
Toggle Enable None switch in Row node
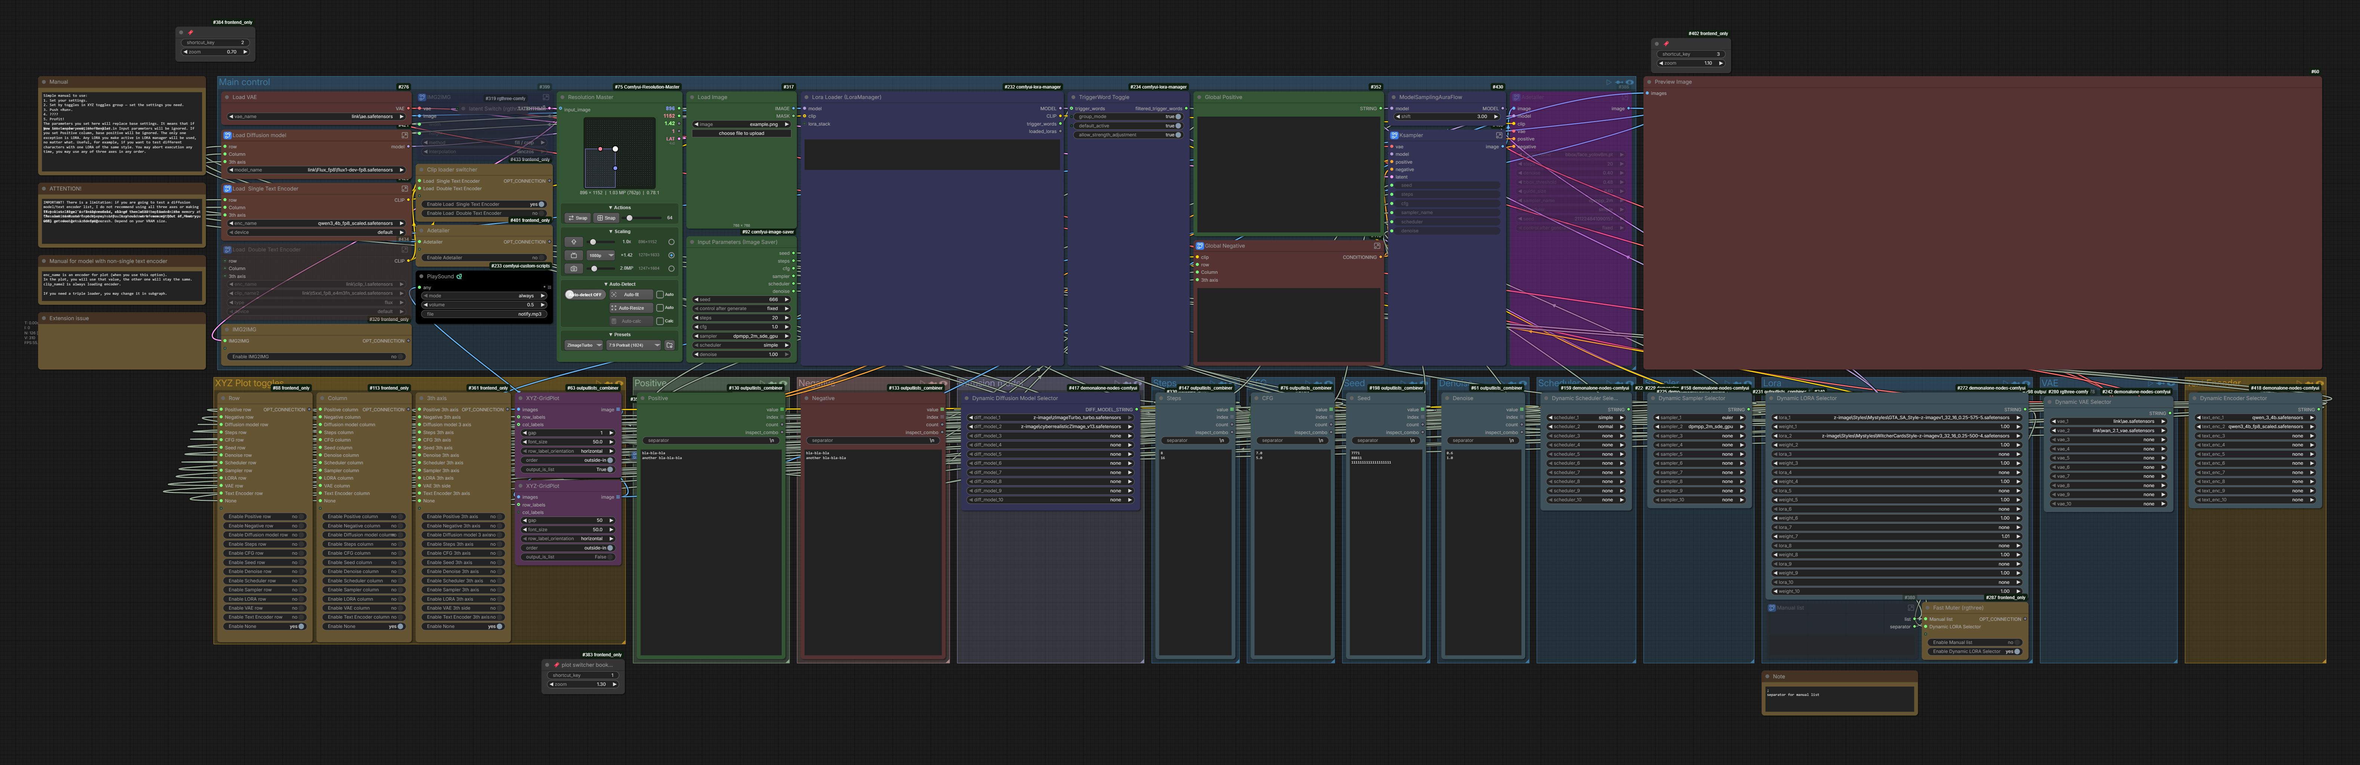pos(265,626)
